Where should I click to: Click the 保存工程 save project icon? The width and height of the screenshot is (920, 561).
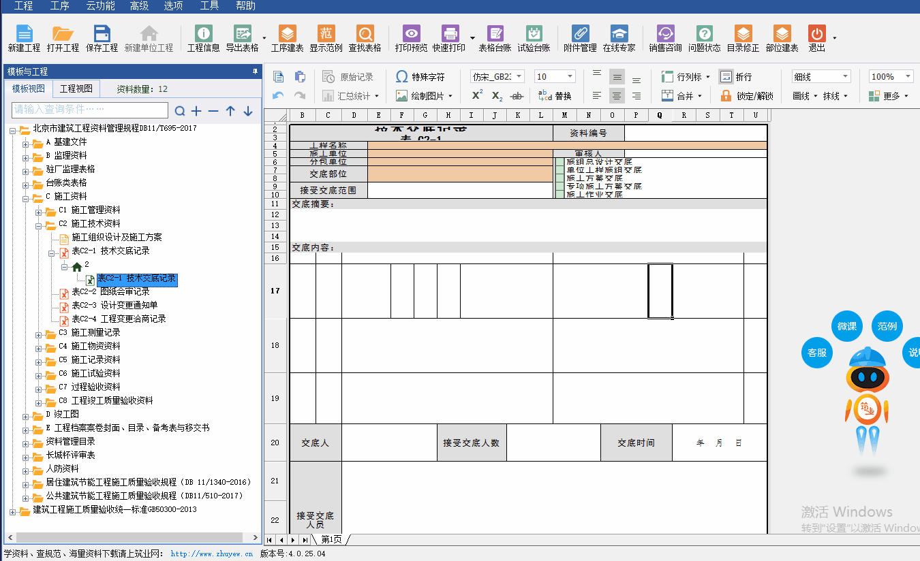tap(102, 38)
